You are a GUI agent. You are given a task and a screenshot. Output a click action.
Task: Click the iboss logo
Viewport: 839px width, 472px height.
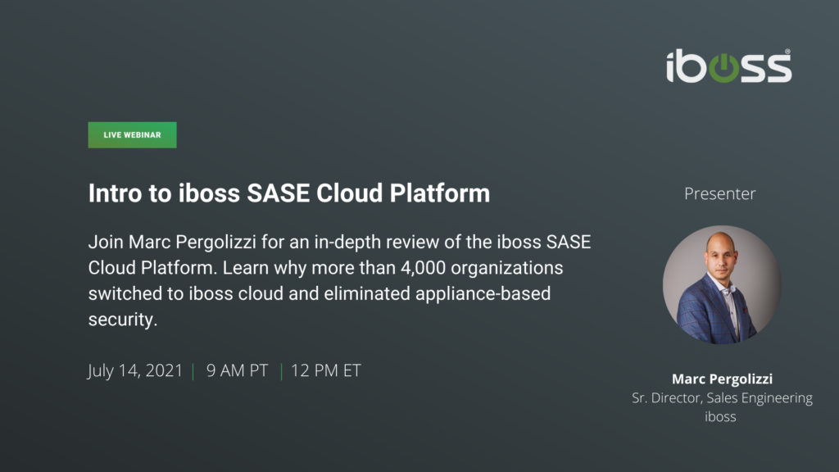(728, 66)
